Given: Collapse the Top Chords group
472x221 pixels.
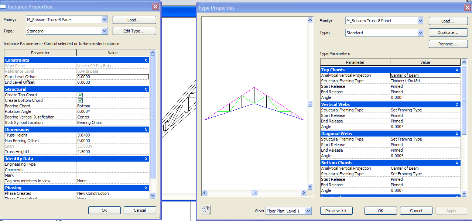Looking at the screenshot, I should click(x=457, y=70).
